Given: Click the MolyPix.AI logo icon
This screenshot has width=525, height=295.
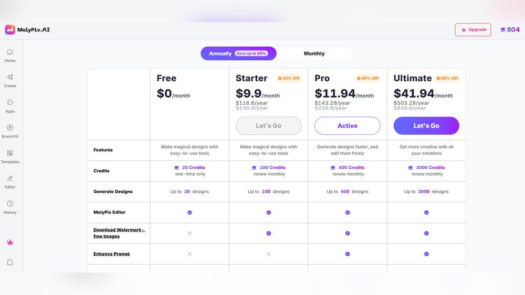Looking at the screenshot, I should (10, 30).
